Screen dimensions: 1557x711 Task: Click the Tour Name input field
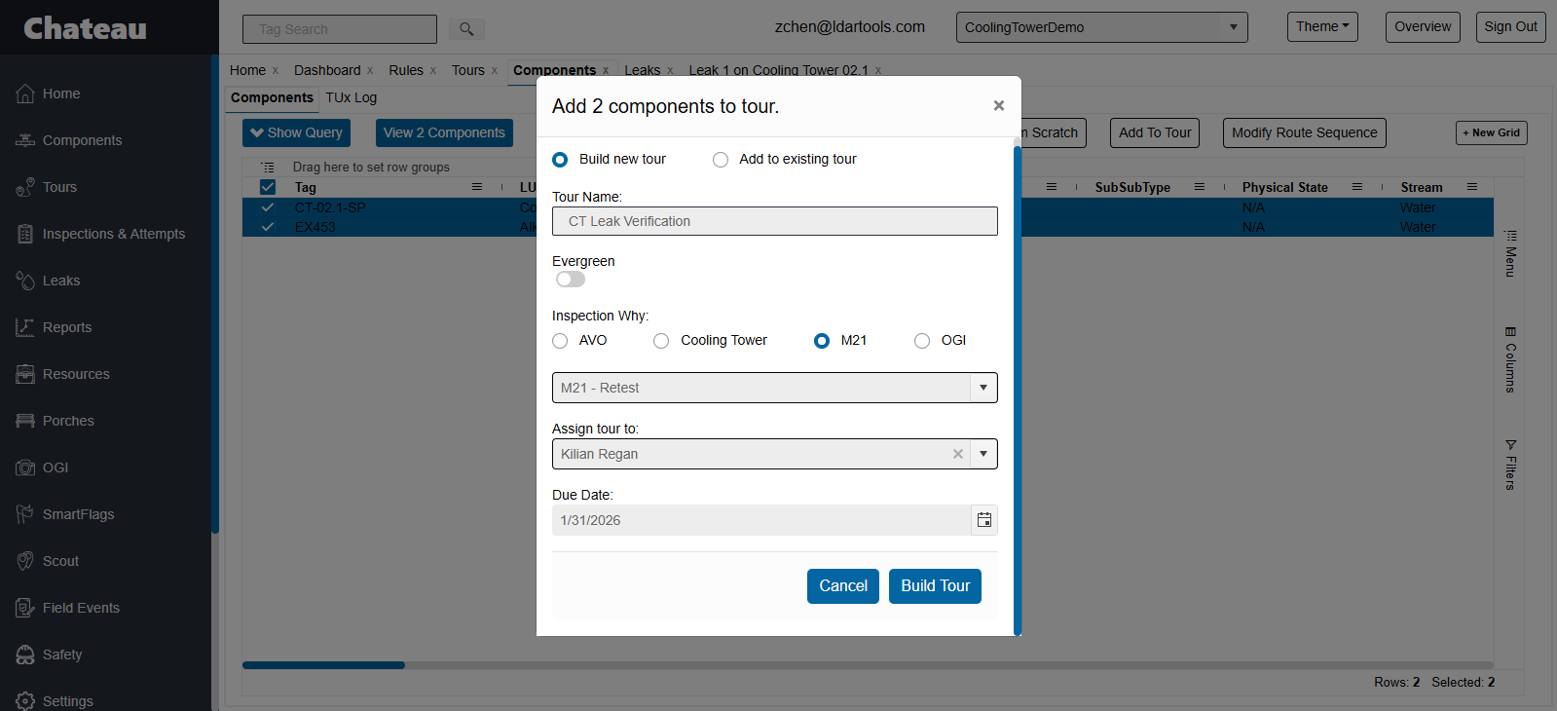pyautogui.click(x=774, y=221)
